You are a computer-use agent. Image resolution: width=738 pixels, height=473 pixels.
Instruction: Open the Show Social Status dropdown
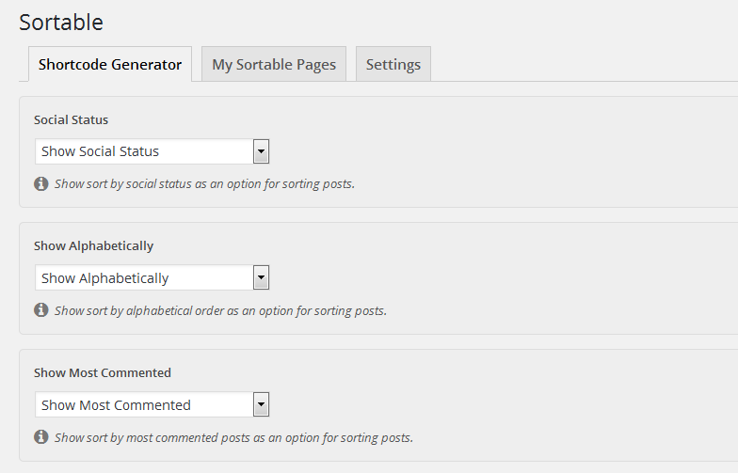point(144,151)
